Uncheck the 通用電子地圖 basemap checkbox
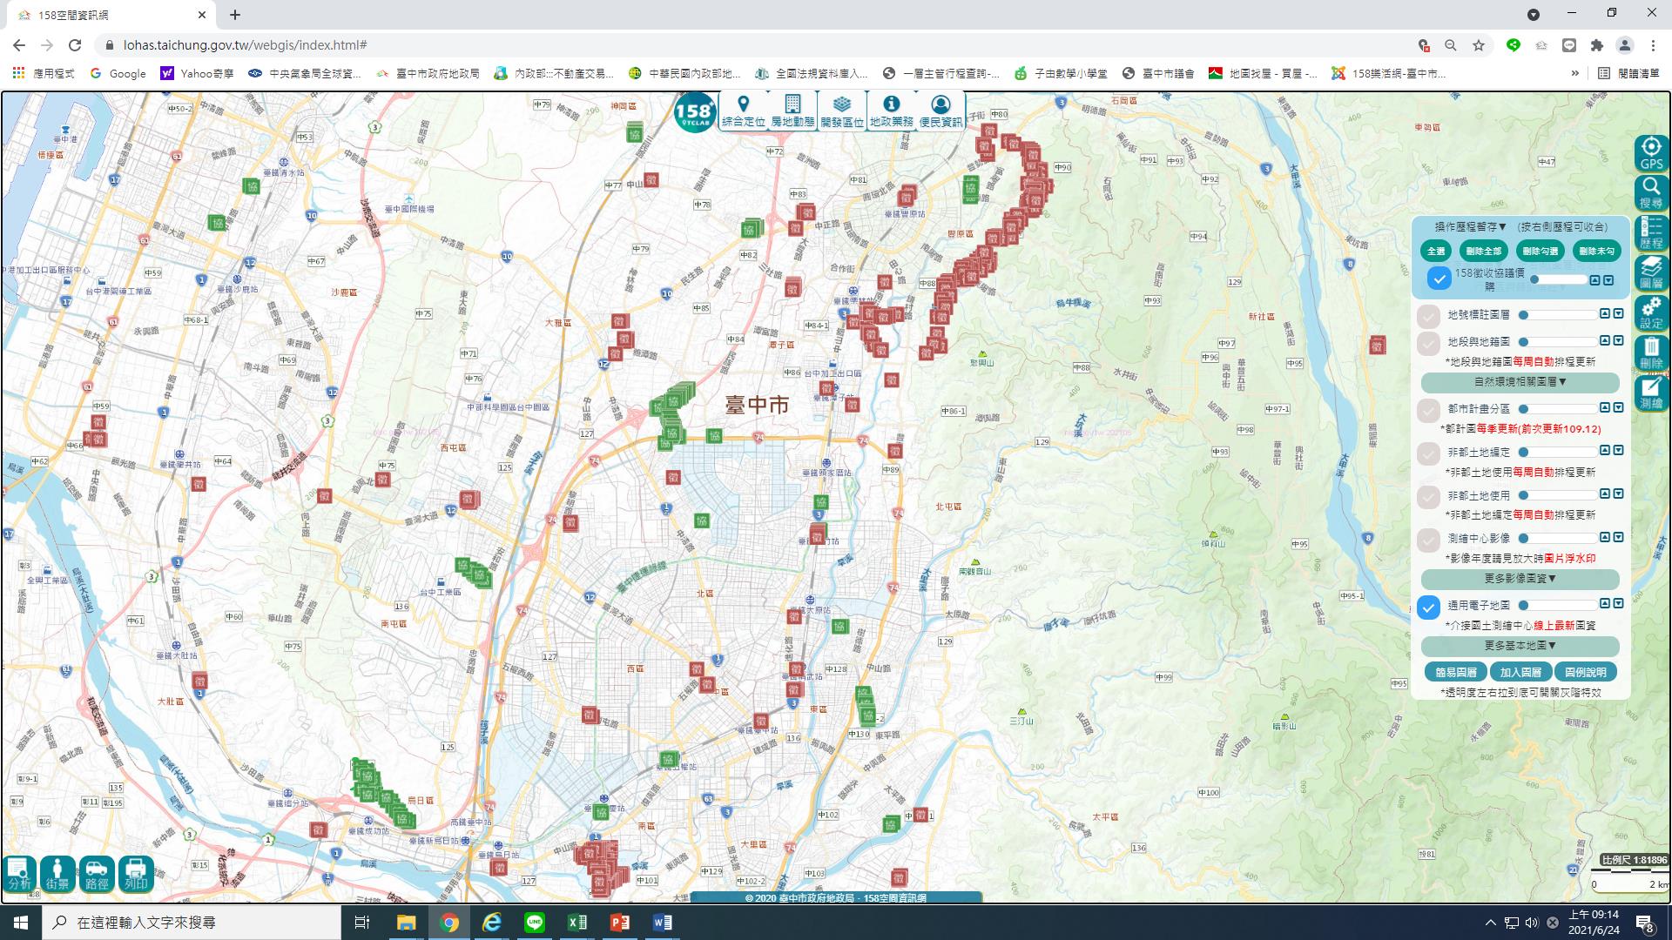1672x940 pixels. pos(1428,608)
